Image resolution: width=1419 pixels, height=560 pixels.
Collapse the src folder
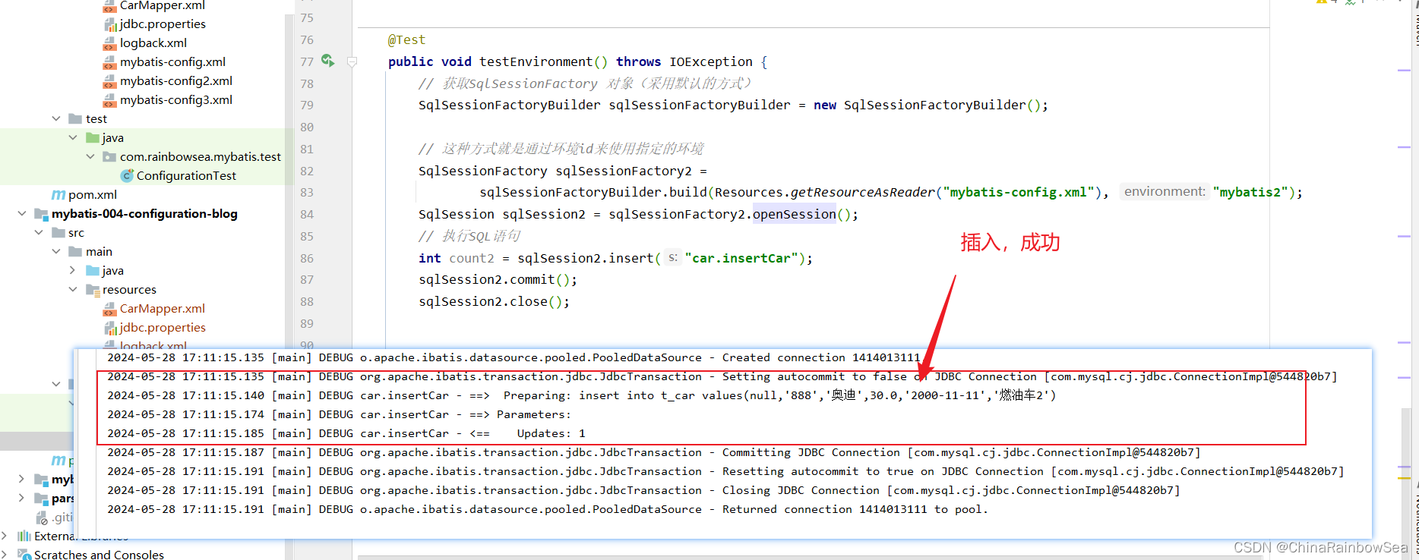(39, 233)
